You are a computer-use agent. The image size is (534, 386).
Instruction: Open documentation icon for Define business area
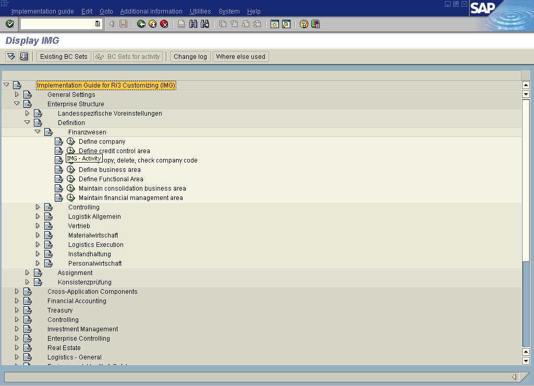[x=59, y=170]
